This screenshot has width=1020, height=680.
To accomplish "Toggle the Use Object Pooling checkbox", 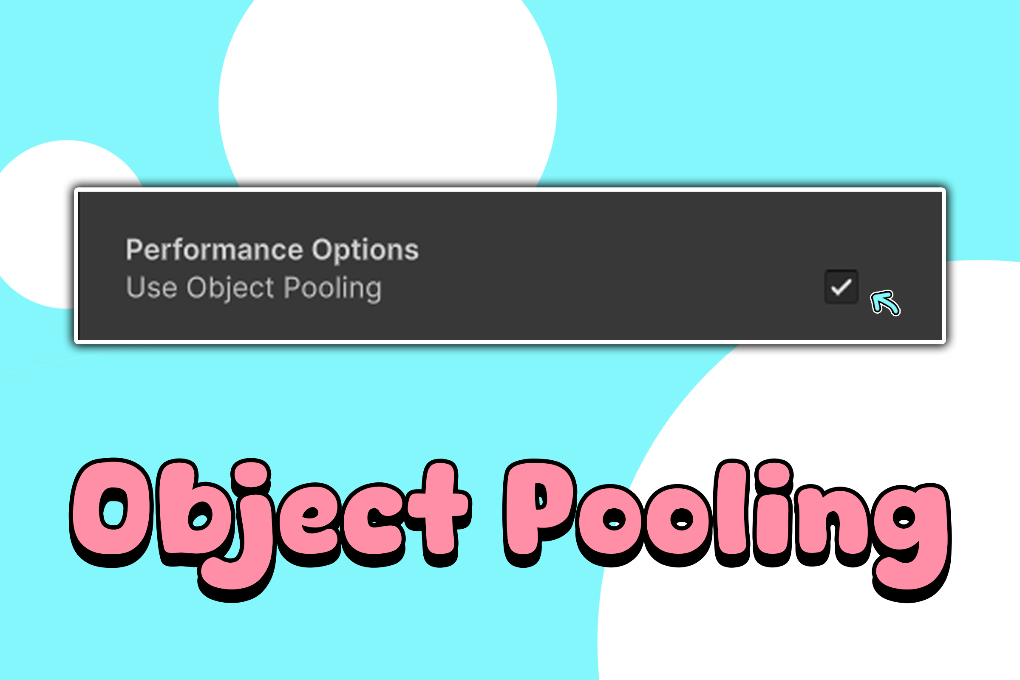I will point(841,286).
